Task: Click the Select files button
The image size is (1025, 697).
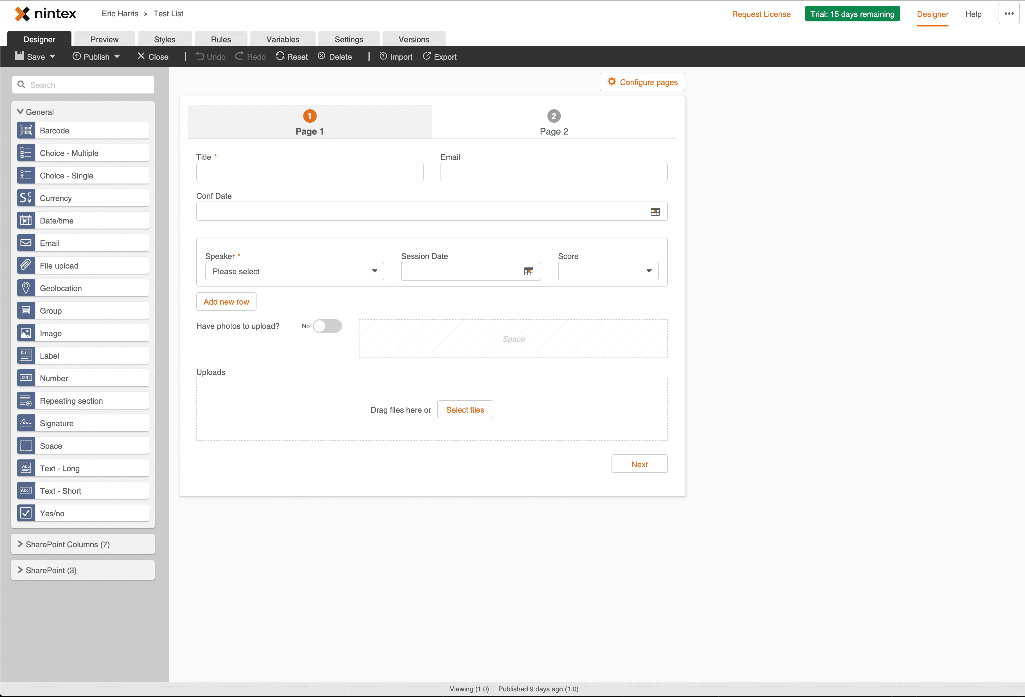Action: 465,410
